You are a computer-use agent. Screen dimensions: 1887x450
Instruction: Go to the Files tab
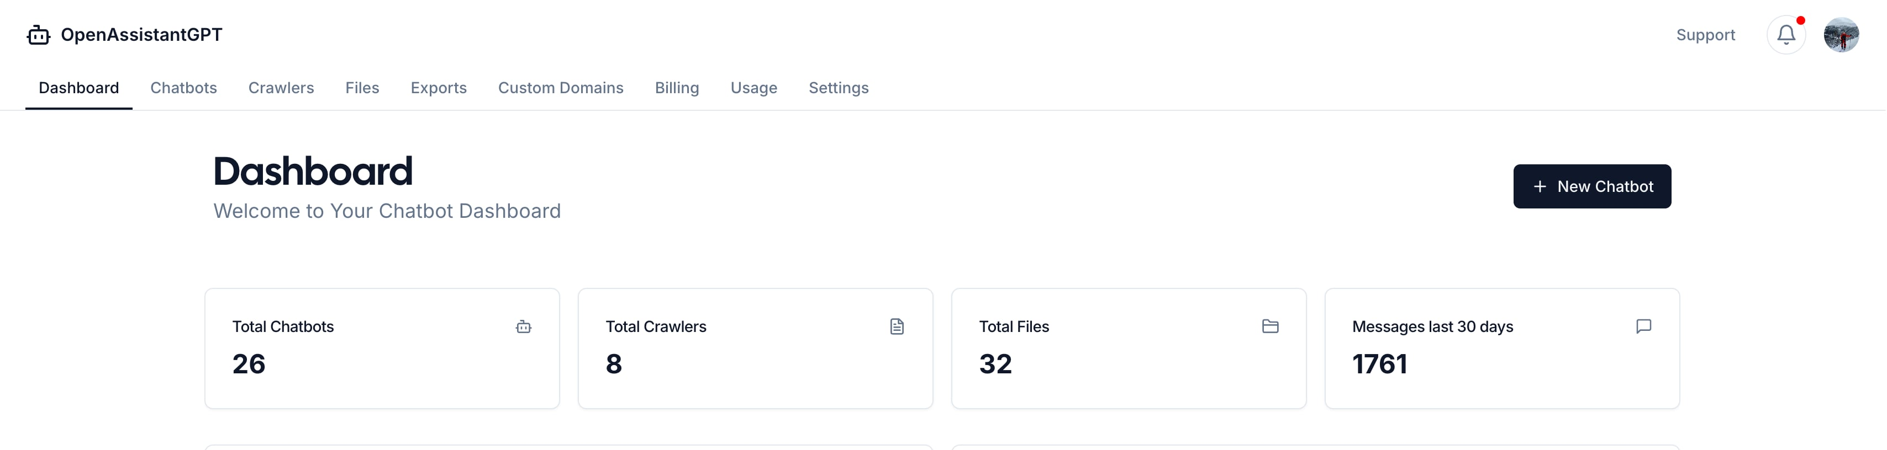click(362, 88)
